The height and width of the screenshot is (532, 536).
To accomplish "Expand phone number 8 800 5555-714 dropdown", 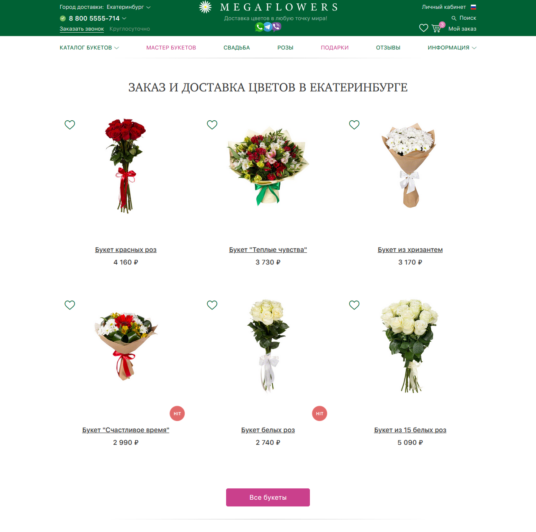I will click(98, 18).
